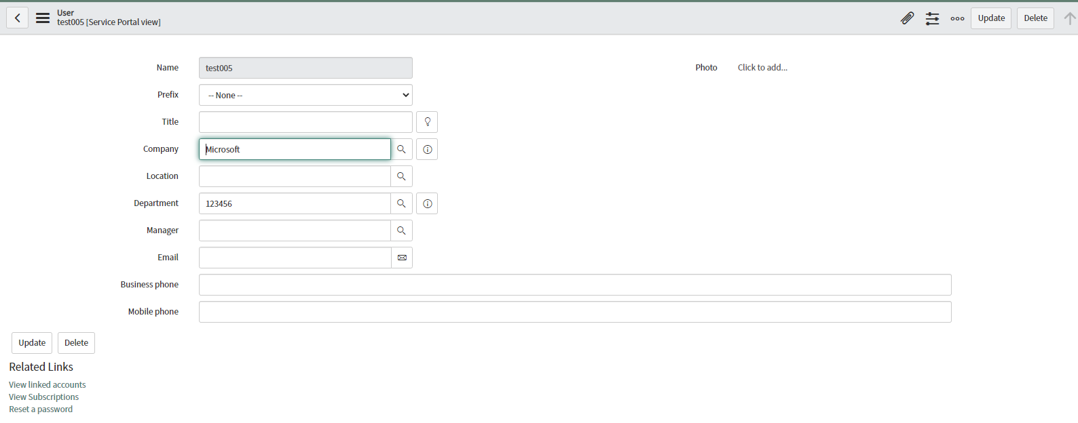Click the Delete button in the header
The height and width of the screenshot is (423, 1078).
(1035, 18)
